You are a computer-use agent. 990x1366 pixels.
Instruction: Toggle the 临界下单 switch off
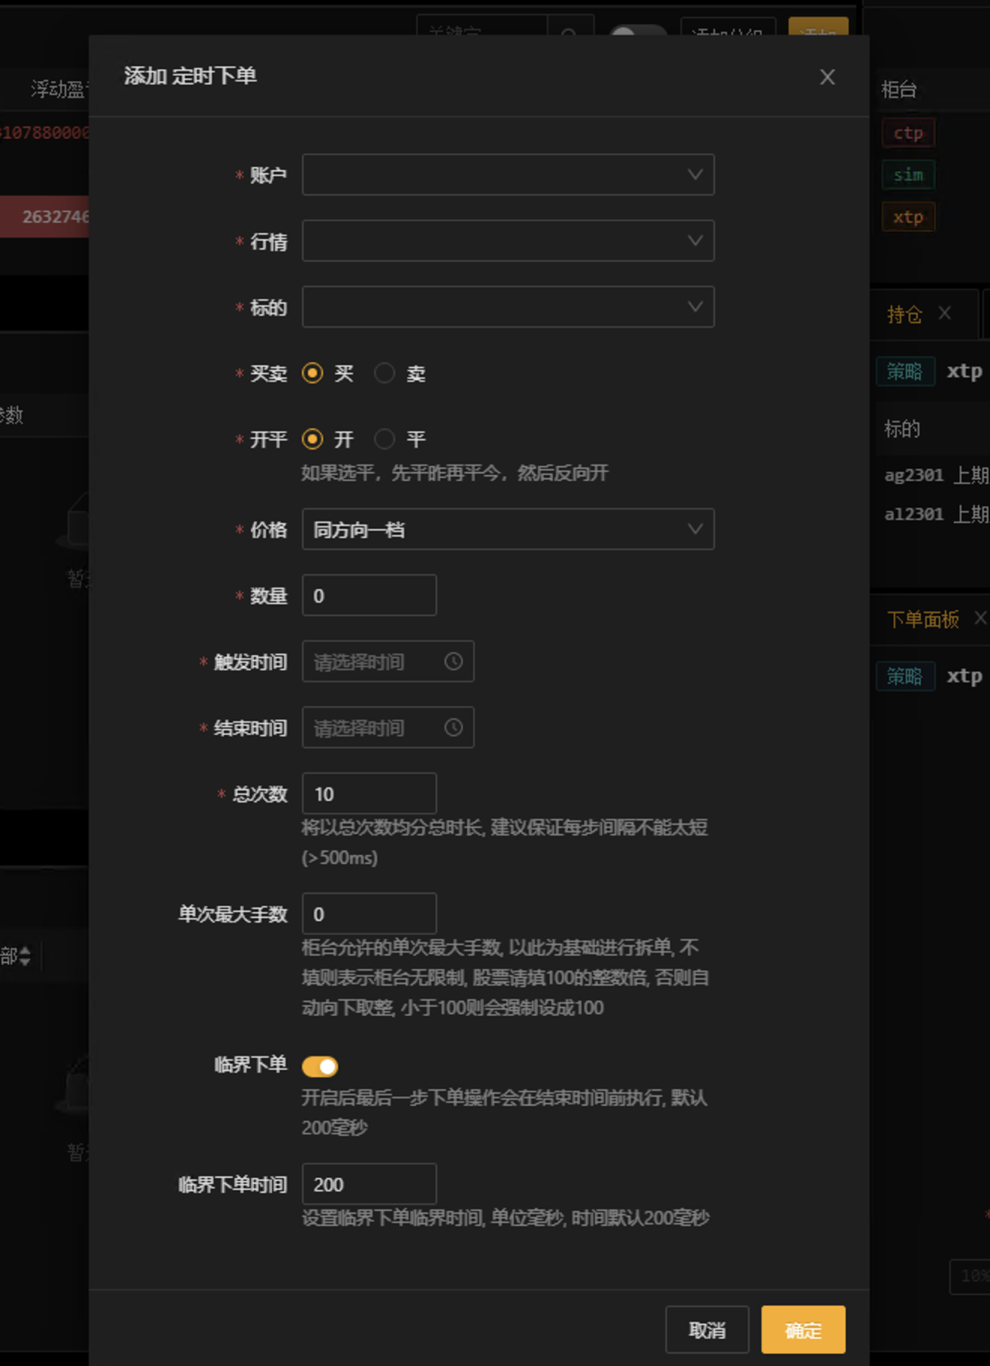tap(320, 1066)
